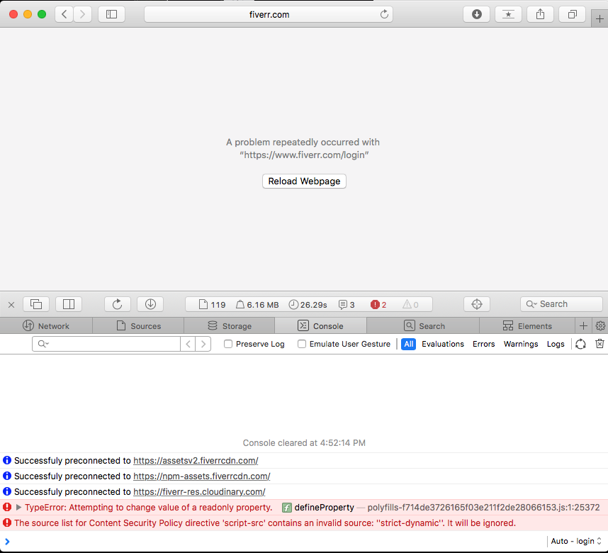Show the warnings count indicator
Screen dimensions: 608x553
coord(410,305)
